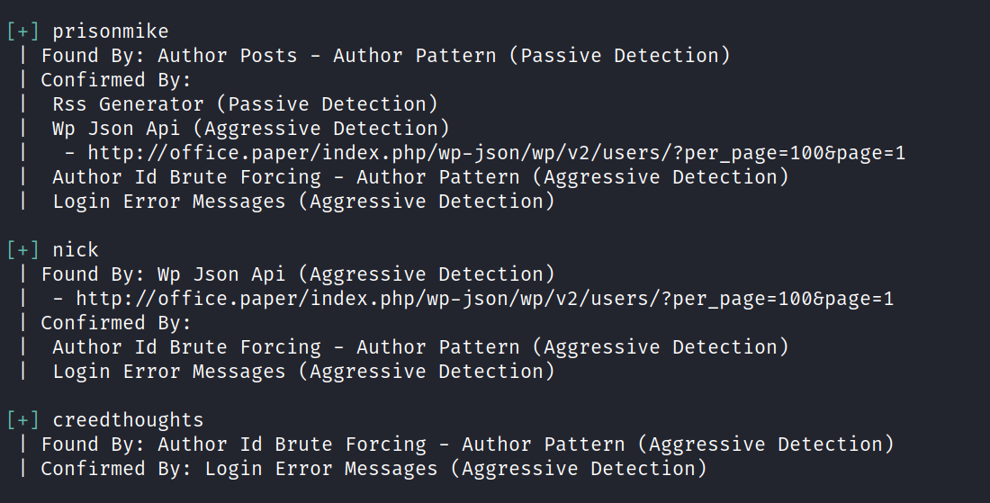Click the Confirmed By: label under nick
Viewport: 990px width, 503px height.
[116, 323]
